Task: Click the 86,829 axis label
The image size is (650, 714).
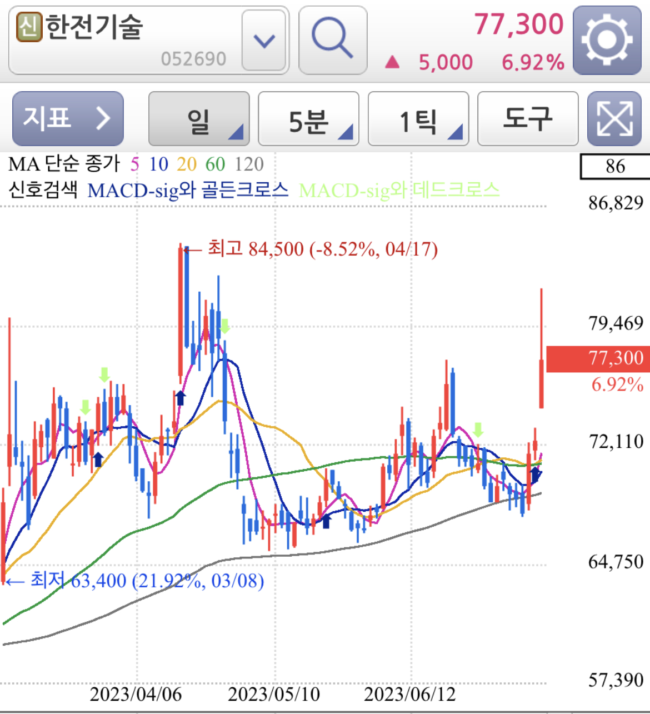Action: (x=616, y=203)
